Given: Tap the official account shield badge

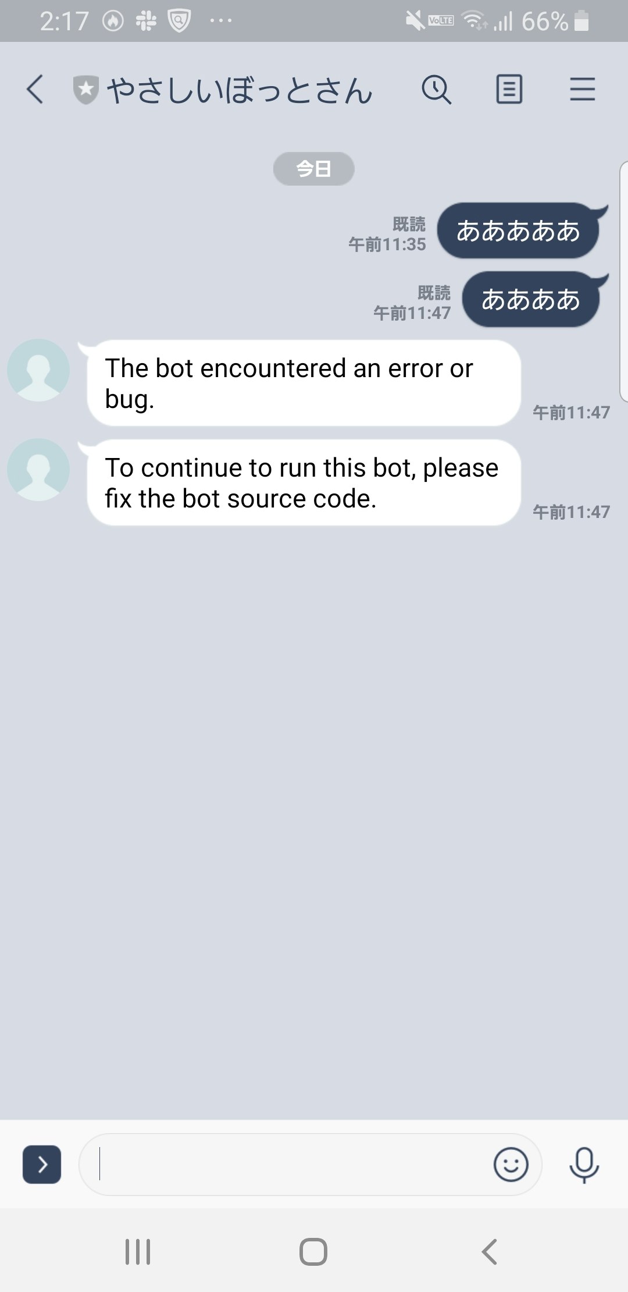Looking at the screenshot, I should pos(85,90).
